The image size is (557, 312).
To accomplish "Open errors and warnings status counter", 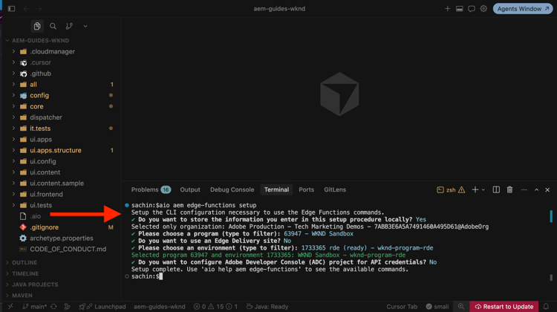I will coord(215,307).
